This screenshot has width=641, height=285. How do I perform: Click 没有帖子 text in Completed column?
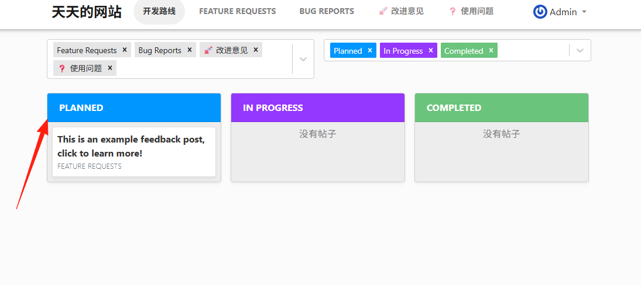[502, 134]
